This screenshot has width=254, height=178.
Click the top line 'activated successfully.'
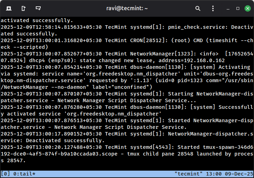pos(37,20)
